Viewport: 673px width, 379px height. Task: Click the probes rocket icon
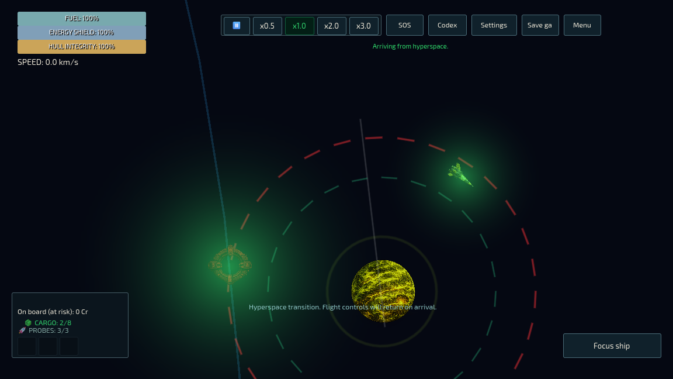(22, 330)
